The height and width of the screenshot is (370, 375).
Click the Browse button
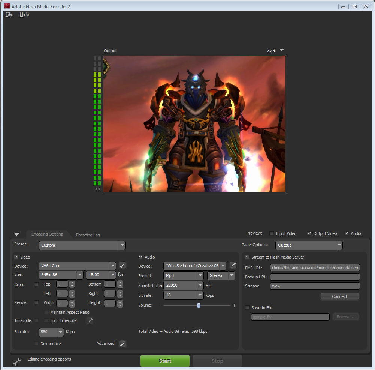[x=345, y=317]
